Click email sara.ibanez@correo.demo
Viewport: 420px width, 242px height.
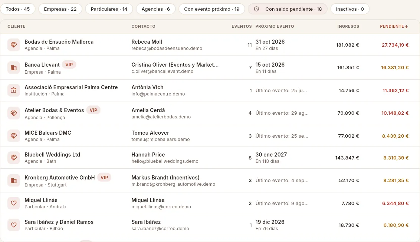(x=160, y=229)
